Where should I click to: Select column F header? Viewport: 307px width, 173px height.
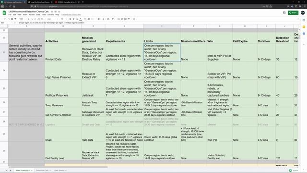[x=193, y=26]
